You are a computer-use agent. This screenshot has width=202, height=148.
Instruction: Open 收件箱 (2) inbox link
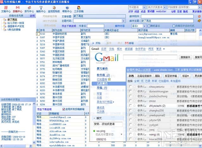point(103,75)
